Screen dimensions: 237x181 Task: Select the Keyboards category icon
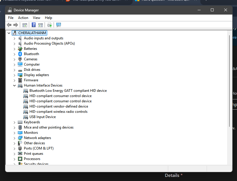tap(20, 122)
